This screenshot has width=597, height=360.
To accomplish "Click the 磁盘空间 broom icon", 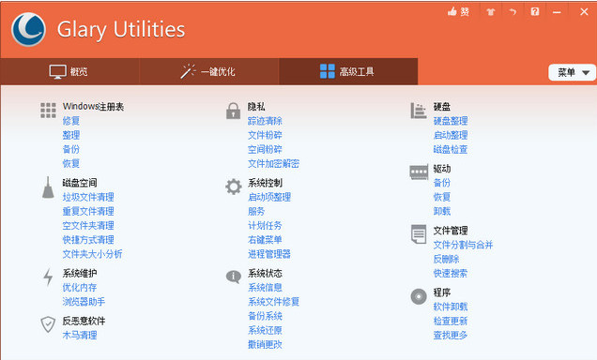I will pyautogui.click(x=48, y=187).
